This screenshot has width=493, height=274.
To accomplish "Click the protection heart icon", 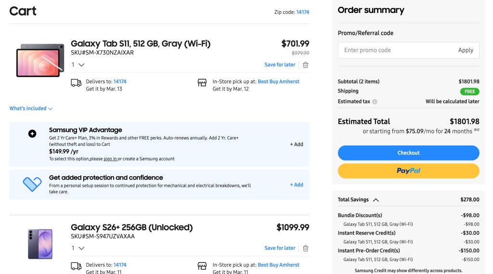I will [32, 184].
